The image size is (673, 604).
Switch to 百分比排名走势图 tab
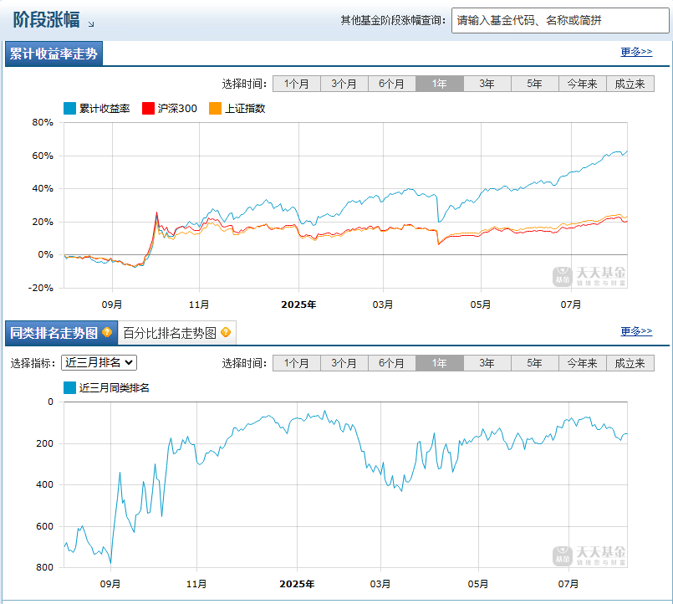tap(177, 333)
